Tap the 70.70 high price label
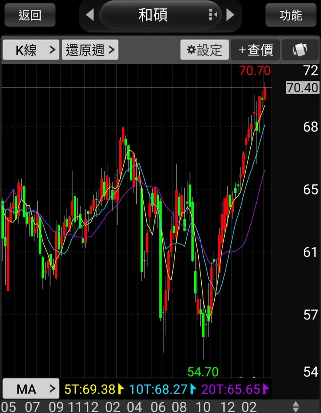The image size is (321, 413). click(x=255, y=71)
